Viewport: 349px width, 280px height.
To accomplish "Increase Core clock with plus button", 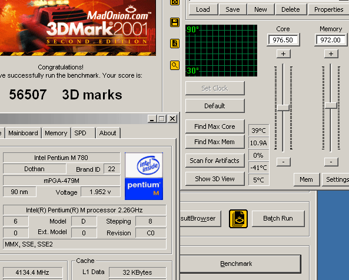I will (283, 54).
